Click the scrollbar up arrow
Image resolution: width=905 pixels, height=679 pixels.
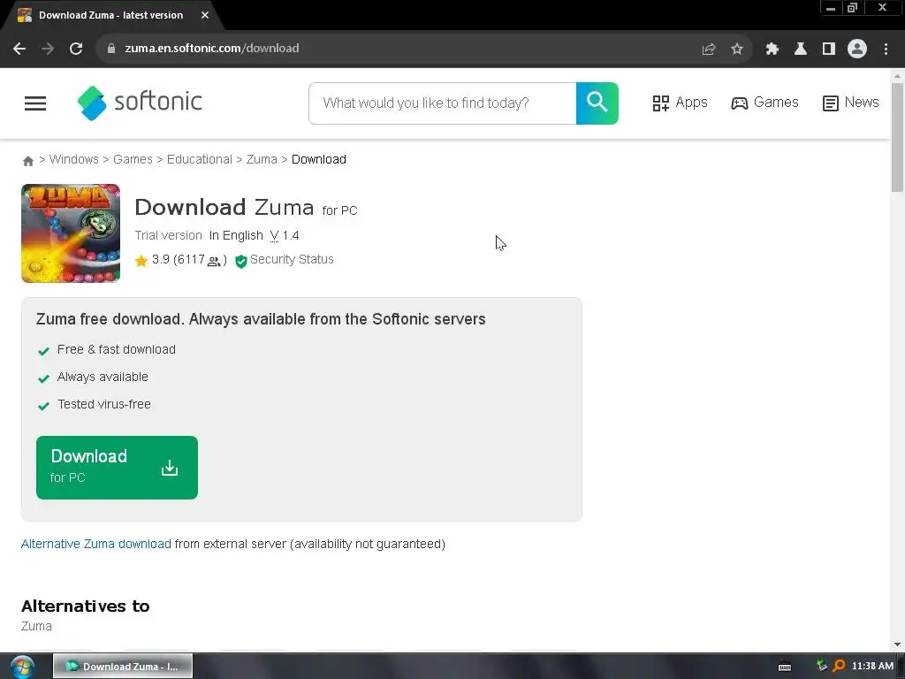tap(898, 76)
